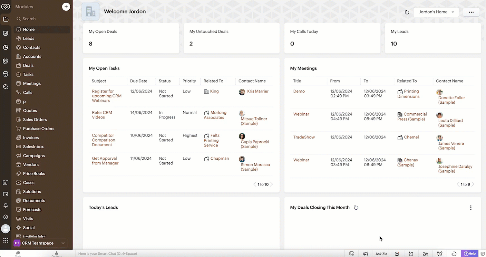Go to next page of My Meetings
This screenshot has height=257, width=486.
[x=473, y=185]
